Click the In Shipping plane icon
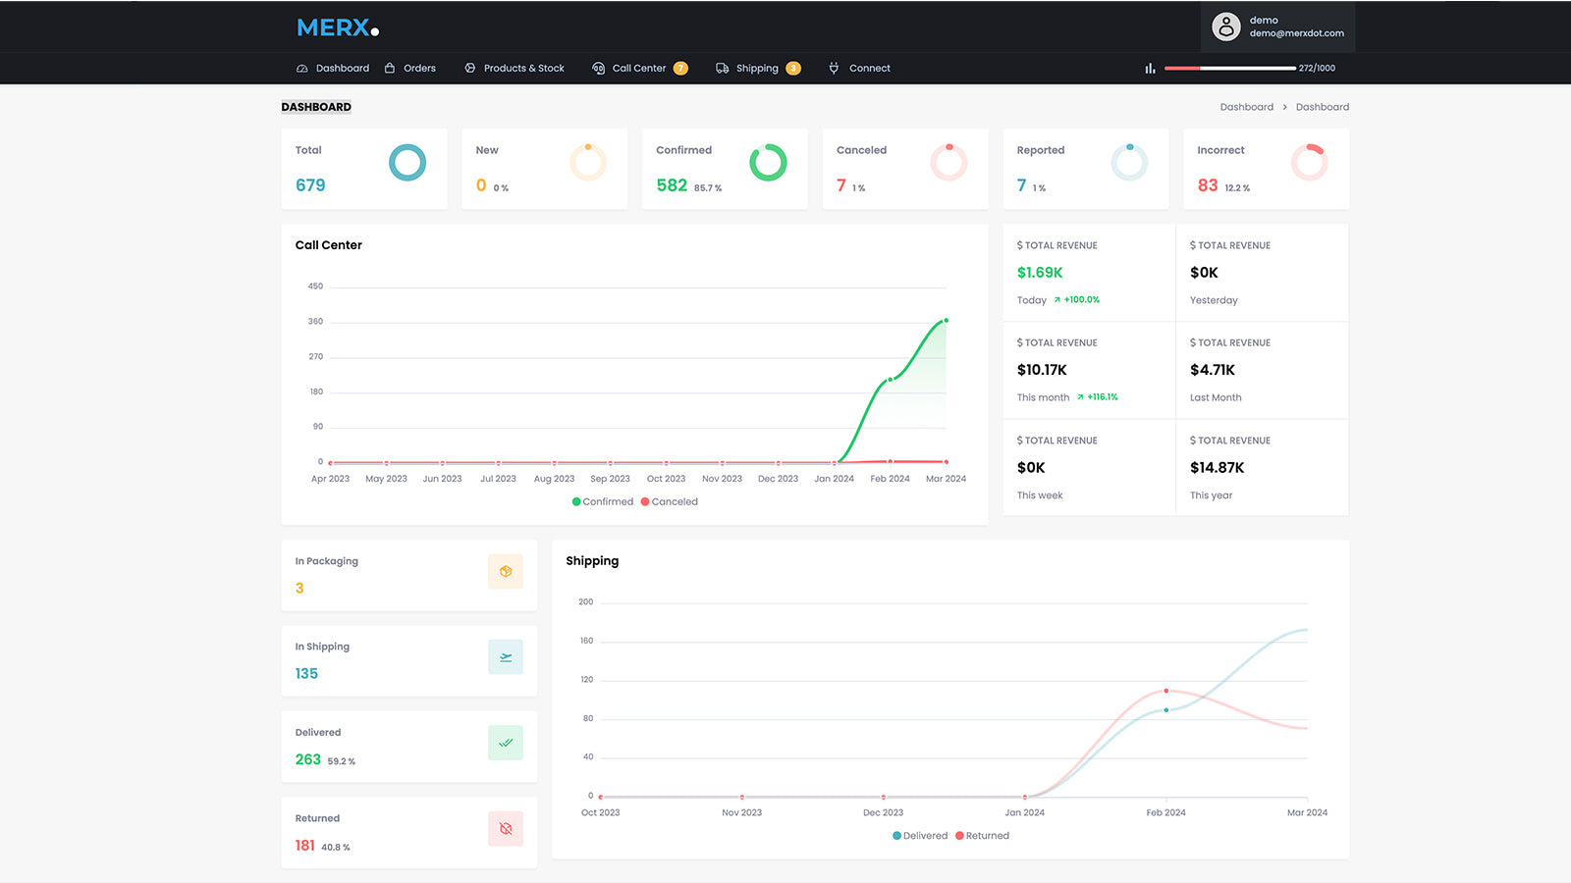1571x883 pixels. pyautogui.click(x=506, y=657)
